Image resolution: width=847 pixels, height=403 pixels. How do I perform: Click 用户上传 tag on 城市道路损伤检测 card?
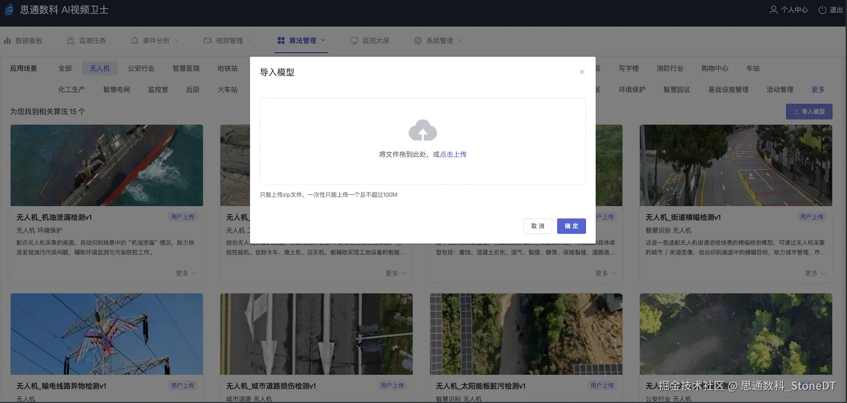pyautogui.click(x=392, y=386)
